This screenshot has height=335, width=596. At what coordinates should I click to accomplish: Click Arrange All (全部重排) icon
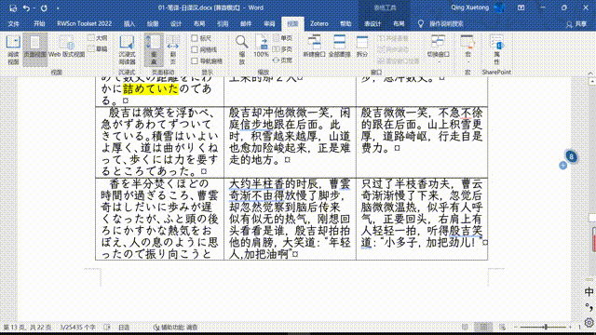click(x=339, y=47)
